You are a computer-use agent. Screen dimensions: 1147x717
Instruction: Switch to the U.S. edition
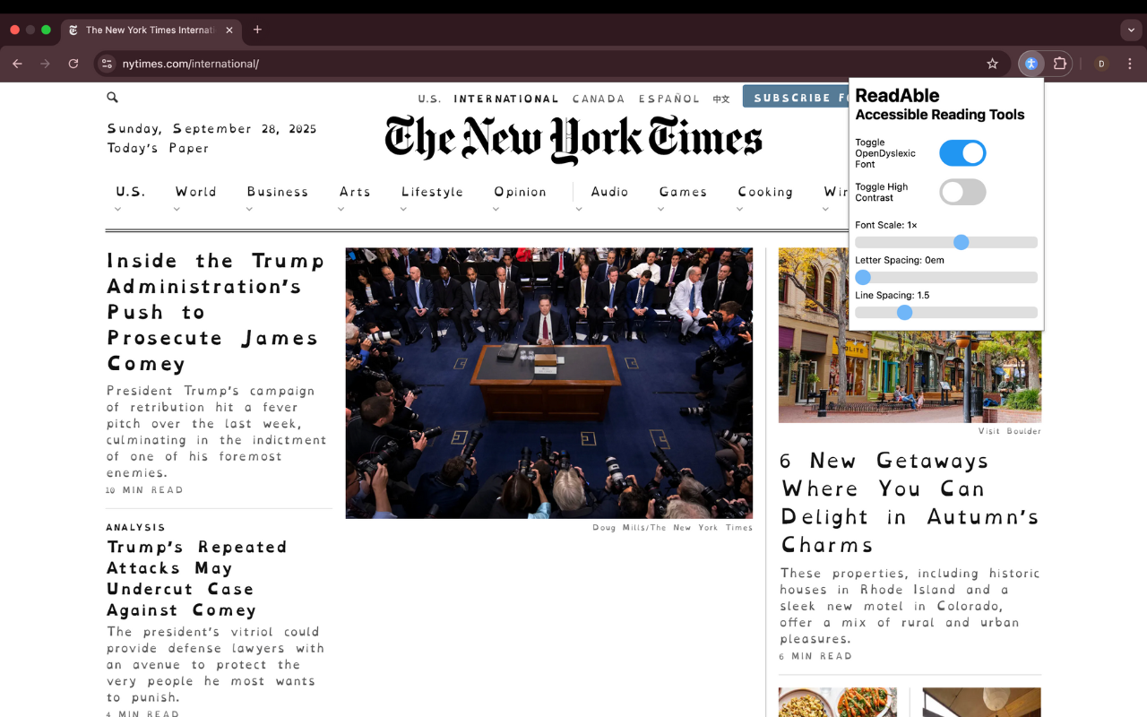(429, 99)
